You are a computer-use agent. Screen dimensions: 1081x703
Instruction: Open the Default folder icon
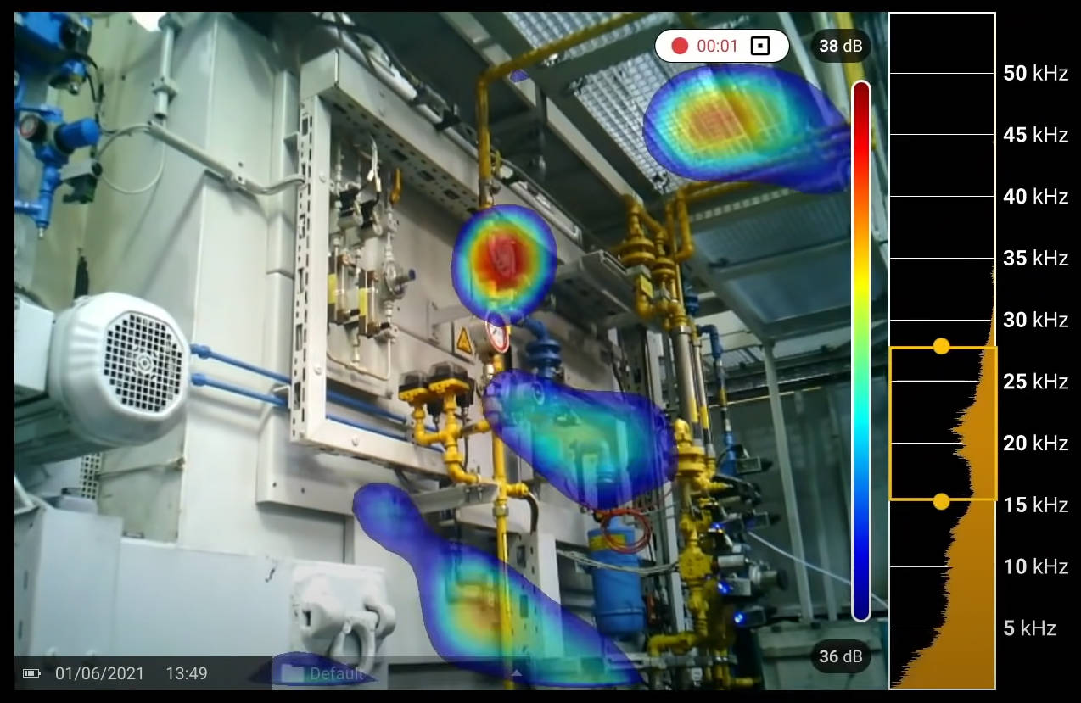pyautogui.click(x=293, y=674)
